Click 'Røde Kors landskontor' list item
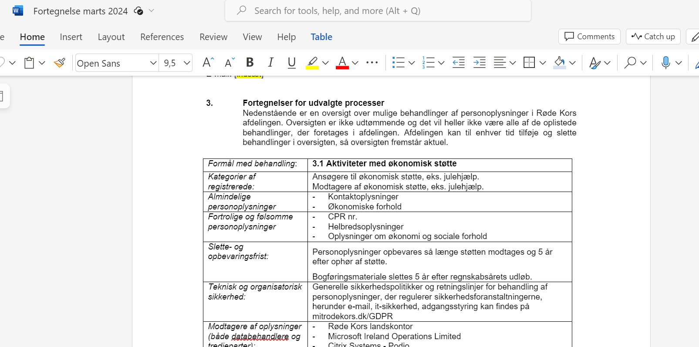This screenshot has width=699, height=347. click(x=370, y=327)
